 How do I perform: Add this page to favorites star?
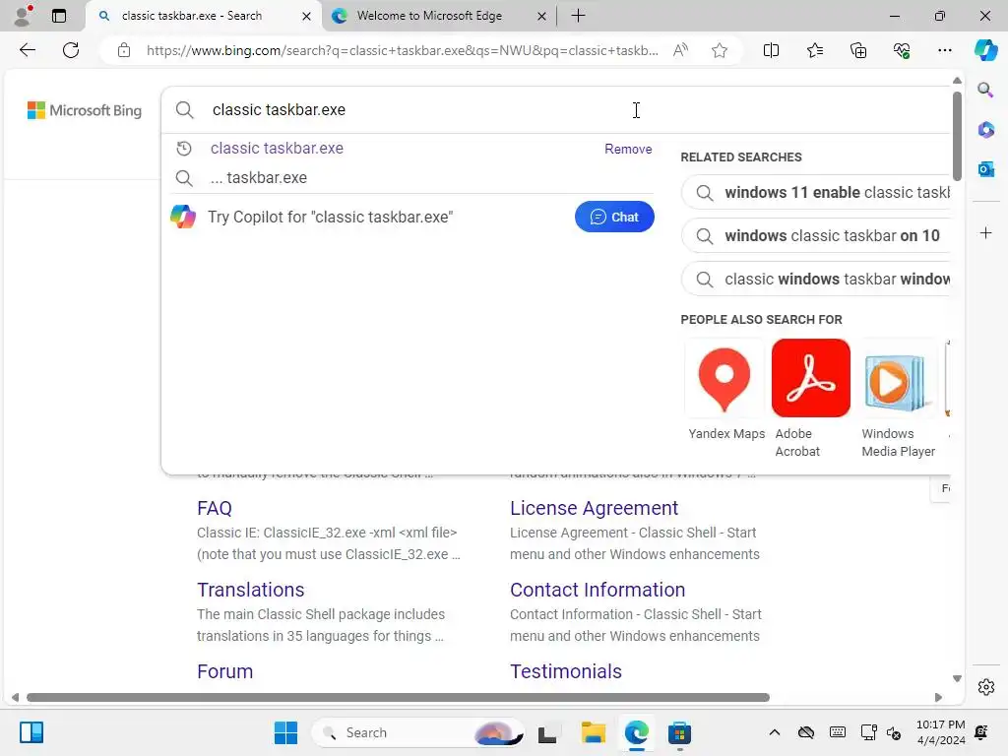pyautogui.click(x=720, y=50)
